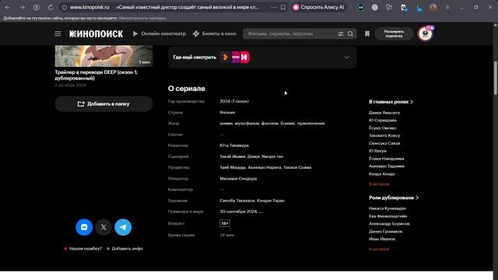Click the 18+ age rating badge
The image size is (498, 280).
click(x=225, y=223)
